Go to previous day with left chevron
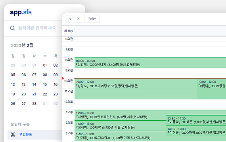Screen dimensions: 226x142 point(70,19)
